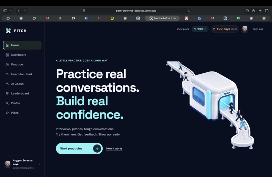Click the user avatar in top bar

coord(245,29)
